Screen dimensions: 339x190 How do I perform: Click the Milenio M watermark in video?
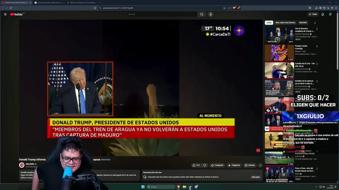pyautogui.click(x=258, y=150)
